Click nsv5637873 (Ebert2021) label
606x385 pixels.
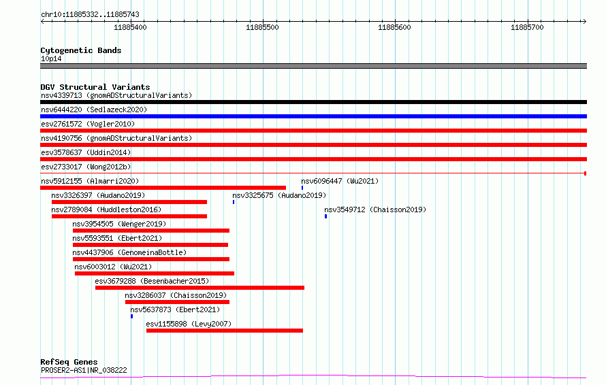click(175, 309)
